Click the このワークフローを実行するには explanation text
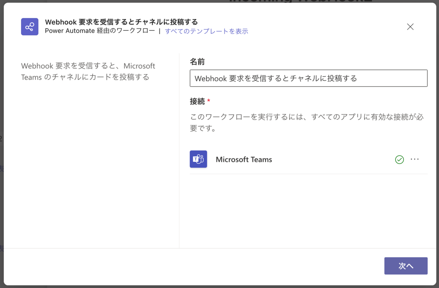The image size is (439, 288). tap(307, 122)
